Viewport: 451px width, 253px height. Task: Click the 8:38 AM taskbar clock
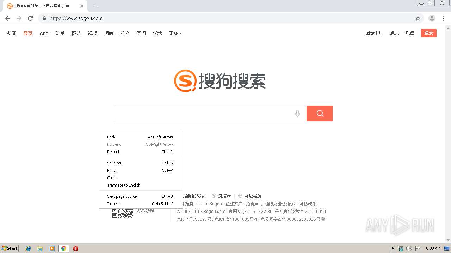pos(433,248)
